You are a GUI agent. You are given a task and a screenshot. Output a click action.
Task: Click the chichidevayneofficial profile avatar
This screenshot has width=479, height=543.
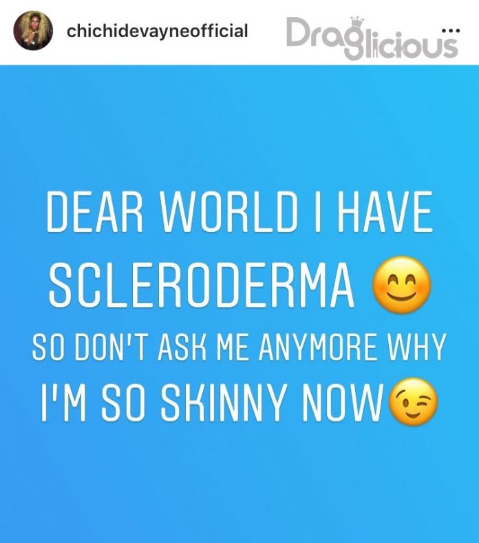33,30
